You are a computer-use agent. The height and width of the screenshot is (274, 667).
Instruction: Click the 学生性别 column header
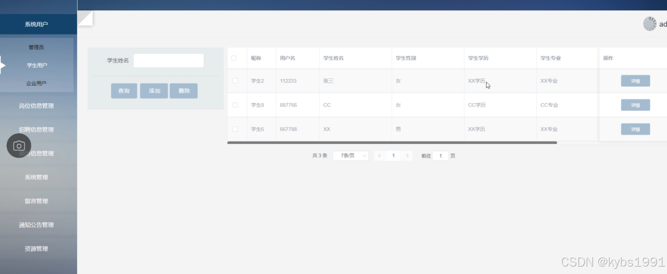[406, 58]
